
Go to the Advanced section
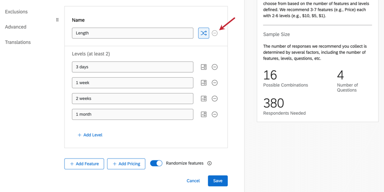pyautogui.click(x=16, y=27)
